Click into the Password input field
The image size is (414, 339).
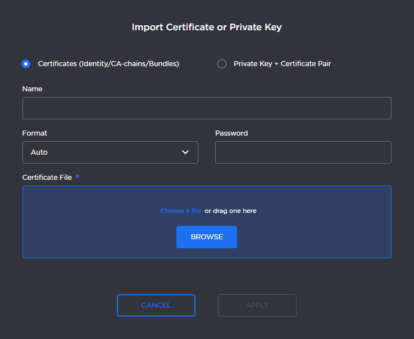pos(303,152)
